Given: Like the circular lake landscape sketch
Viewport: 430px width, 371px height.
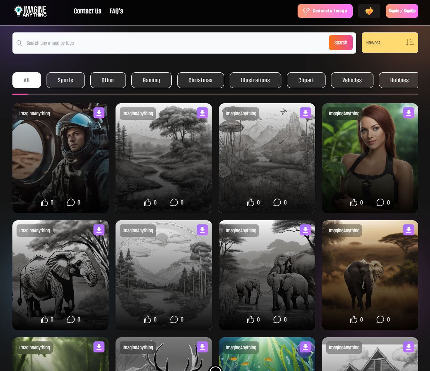Looking at the screenshot, I should pyautogui.click(x=148, y=319).
